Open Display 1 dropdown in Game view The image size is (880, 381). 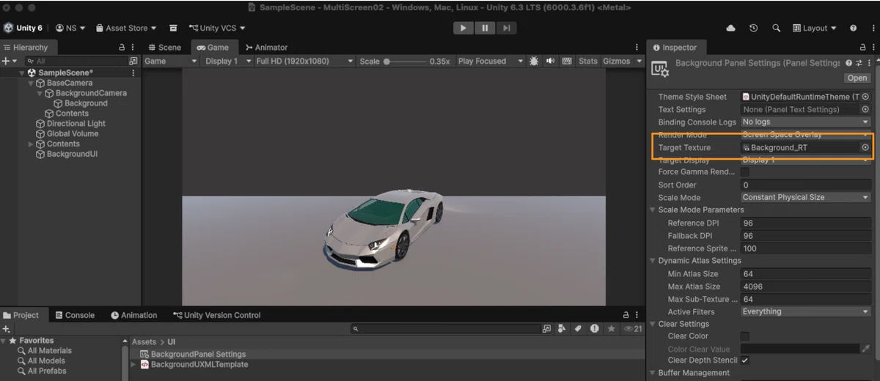click(228, 62)
